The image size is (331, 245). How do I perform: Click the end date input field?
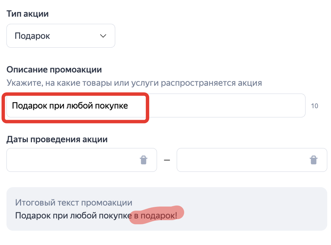241,160
